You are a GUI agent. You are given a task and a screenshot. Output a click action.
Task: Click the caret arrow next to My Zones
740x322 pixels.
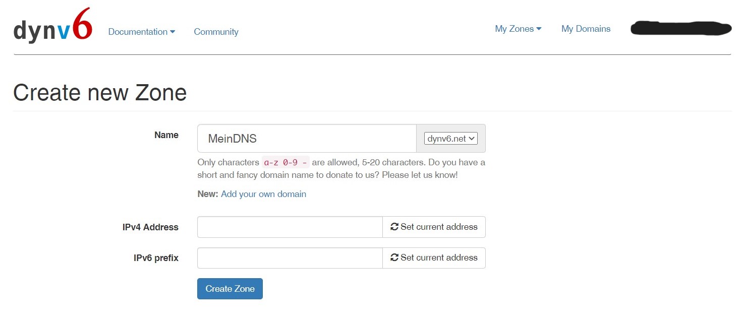[x=539, y=29]
